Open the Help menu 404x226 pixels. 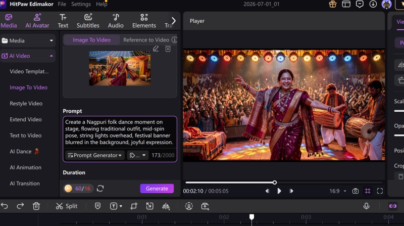(x=102, y=4)
